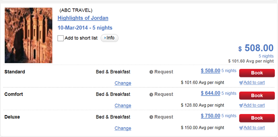
Task: Open the $ 644.00 price link
Action: pos(211,93)
